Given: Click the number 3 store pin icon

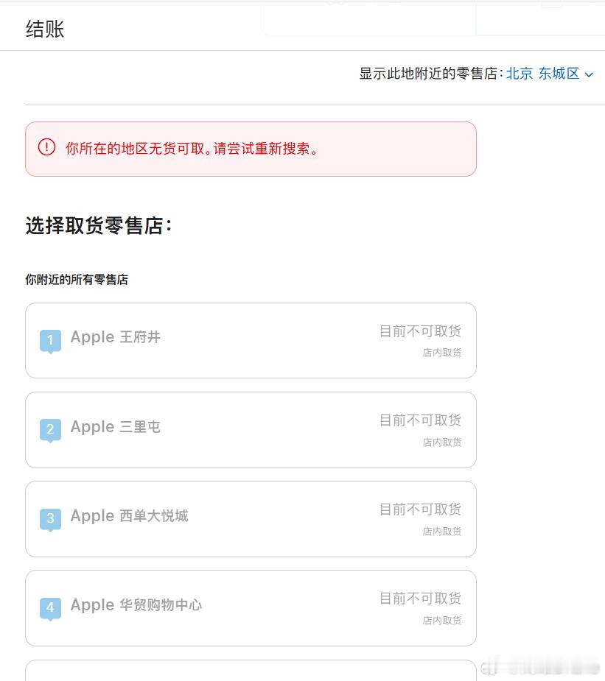Looking at the screenshot, I should 50,518.
